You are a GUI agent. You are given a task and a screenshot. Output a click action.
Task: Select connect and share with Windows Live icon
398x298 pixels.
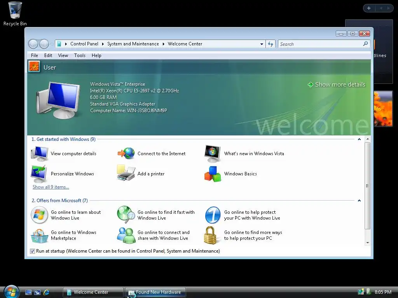pos(126,236)
